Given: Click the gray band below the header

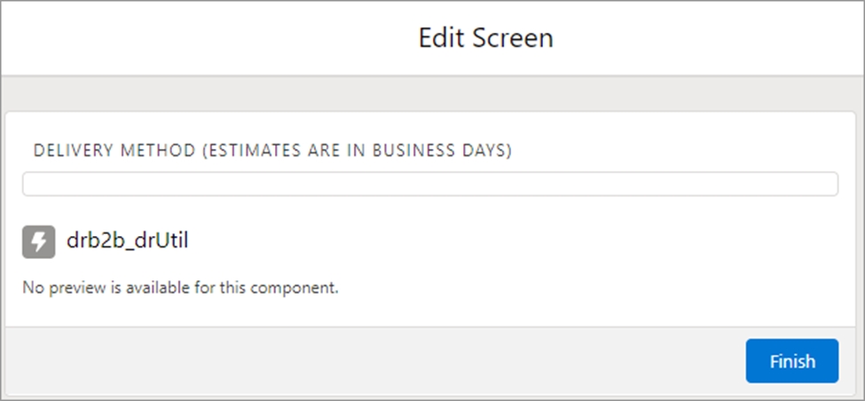Looking at the screenshot, I should click(432, 92).
